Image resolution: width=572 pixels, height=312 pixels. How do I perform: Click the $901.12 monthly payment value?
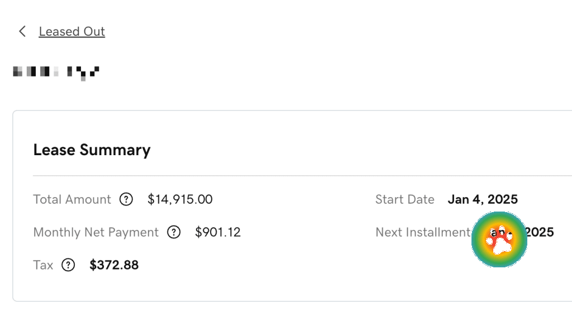218,232
